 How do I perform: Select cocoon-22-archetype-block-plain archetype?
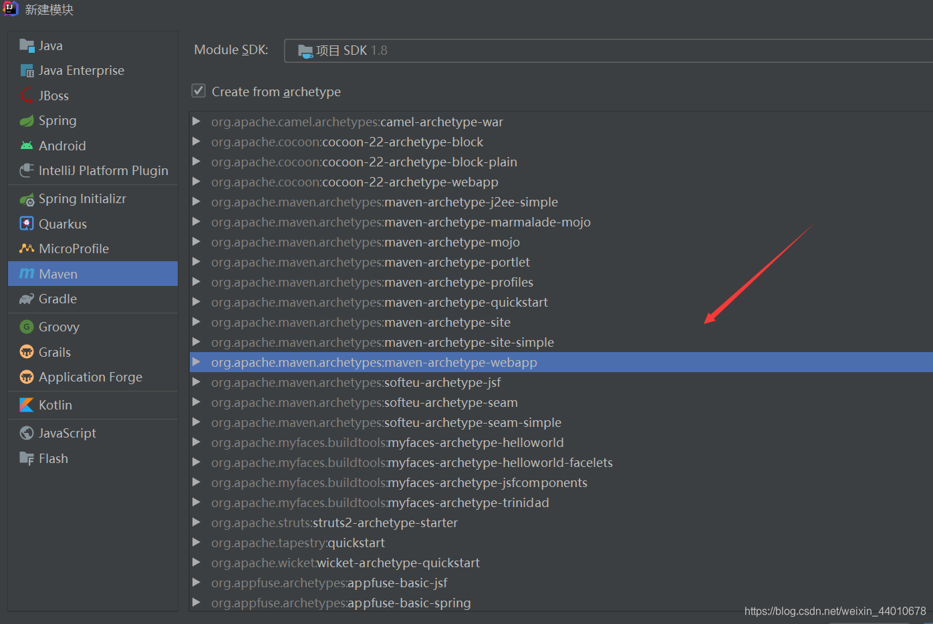561,162
